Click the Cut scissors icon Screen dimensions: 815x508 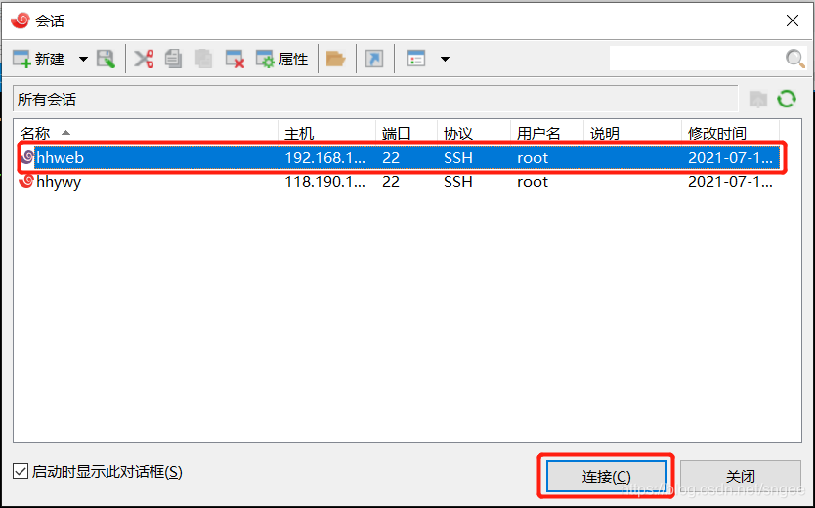click(144, 60)
